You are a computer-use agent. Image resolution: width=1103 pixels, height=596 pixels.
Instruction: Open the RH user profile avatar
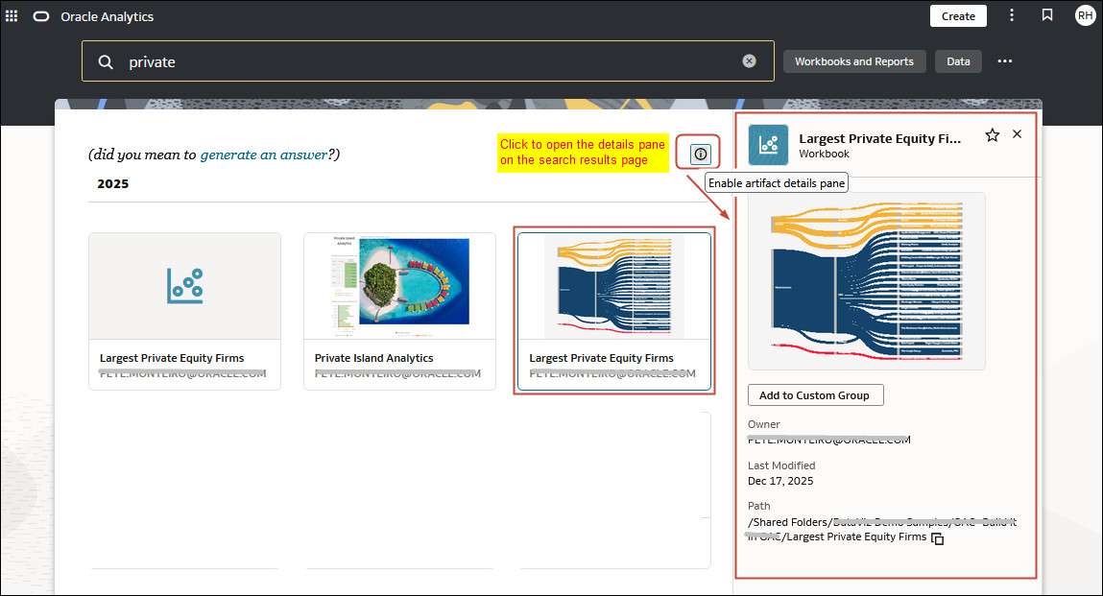[1086, 15]
